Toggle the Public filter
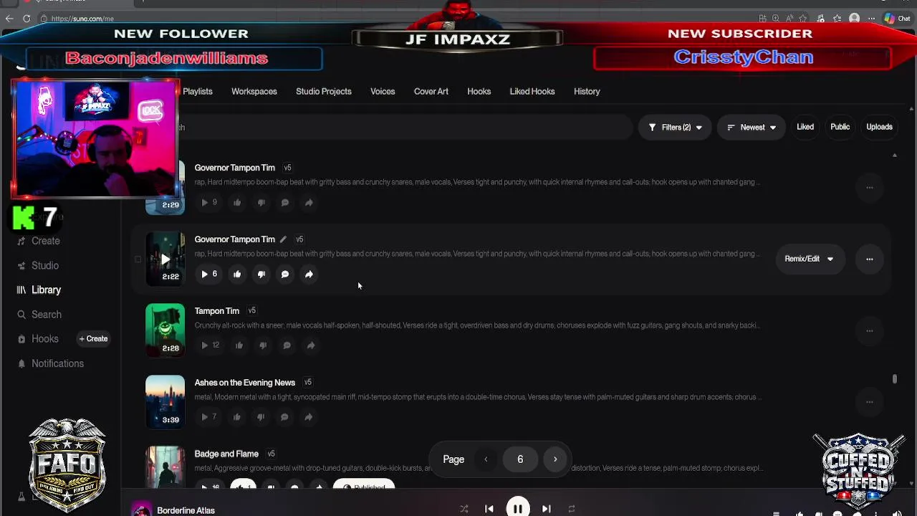 [x=840, y=127]
